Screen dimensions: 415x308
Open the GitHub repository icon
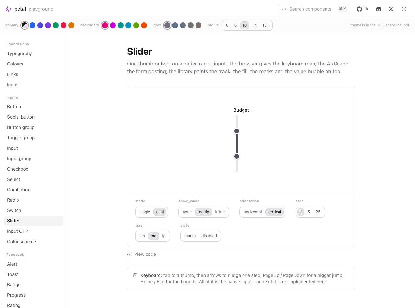pos(359,9)
